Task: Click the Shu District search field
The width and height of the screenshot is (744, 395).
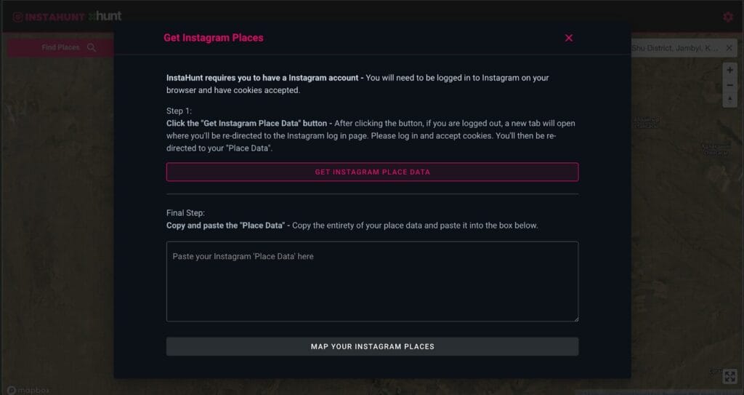Action: point(676,48)
